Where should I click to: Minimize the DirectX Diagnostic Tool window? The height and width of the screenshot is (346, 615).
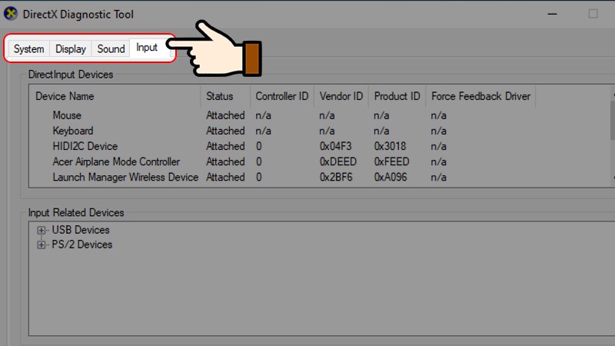552,14
